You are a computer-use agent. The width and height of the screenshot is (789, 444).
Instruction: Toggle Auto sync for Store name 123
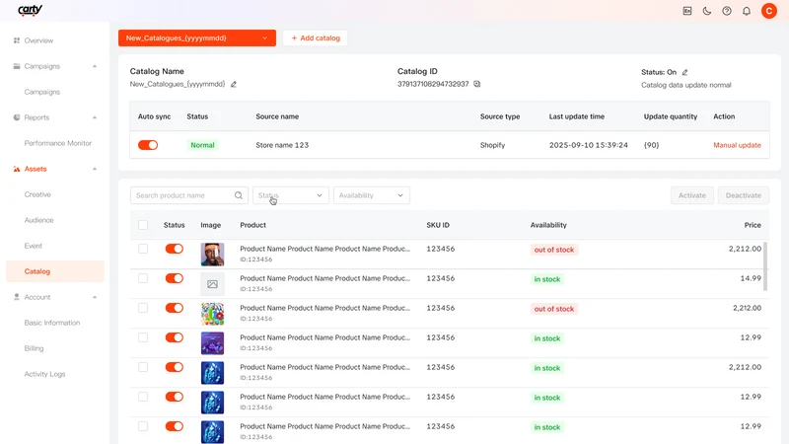pos(148,145)
